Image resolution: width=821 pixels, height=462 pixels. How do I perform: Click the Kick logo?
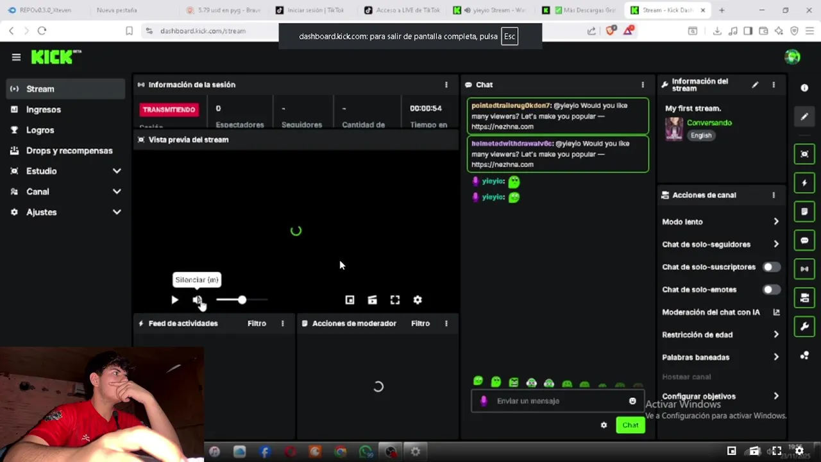[x=56, y=57]
